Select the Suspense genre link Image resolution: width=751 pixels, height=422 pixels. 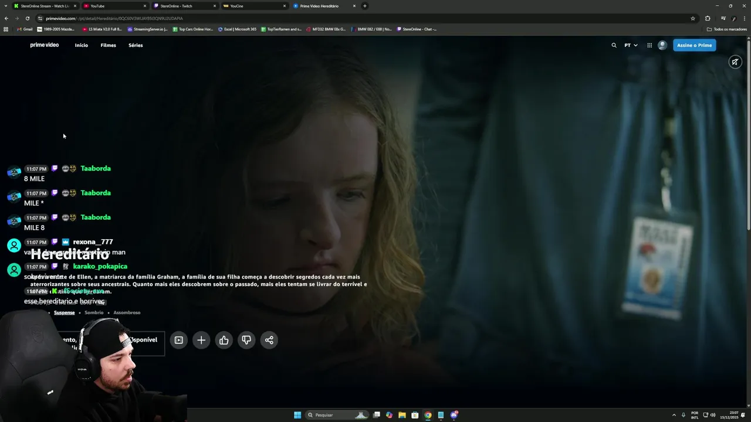pos(65,312)
